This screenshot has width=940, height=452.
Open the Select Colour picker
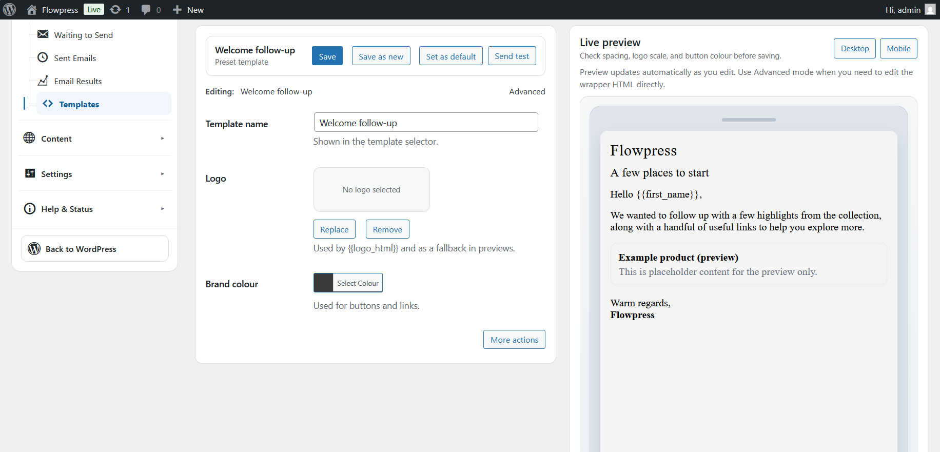tap(358, 283)
